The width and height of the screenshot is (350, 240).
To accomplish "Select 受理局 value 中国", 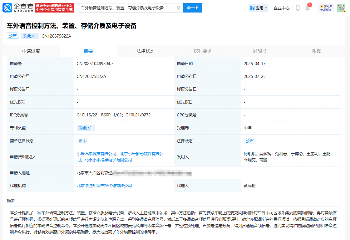I will click(248, 128).
